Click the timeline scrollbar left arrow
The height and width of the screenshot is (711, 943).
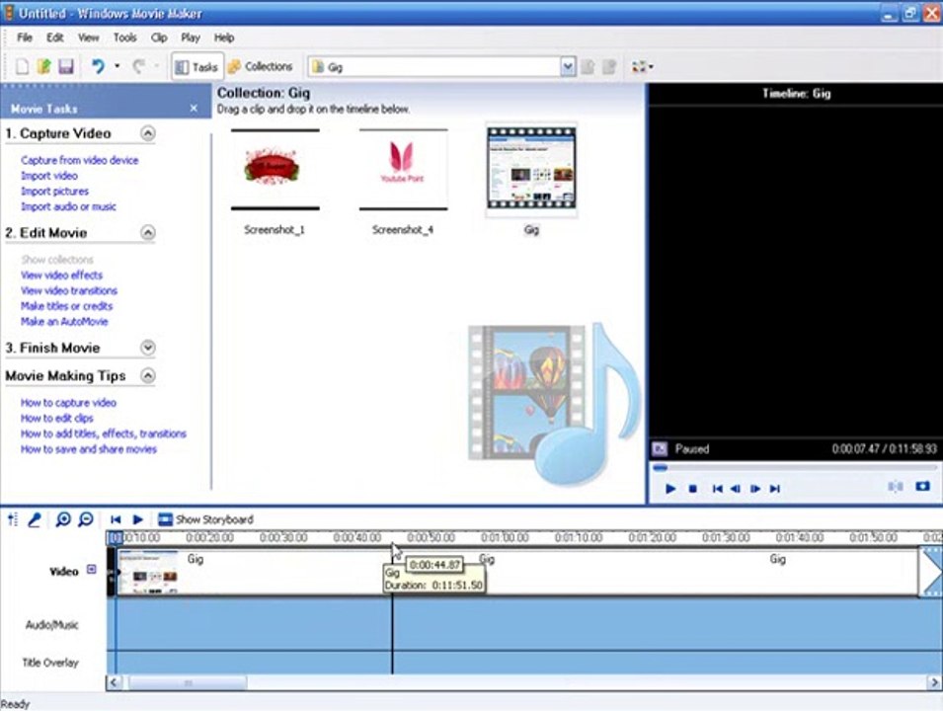[x=114, y=682]
